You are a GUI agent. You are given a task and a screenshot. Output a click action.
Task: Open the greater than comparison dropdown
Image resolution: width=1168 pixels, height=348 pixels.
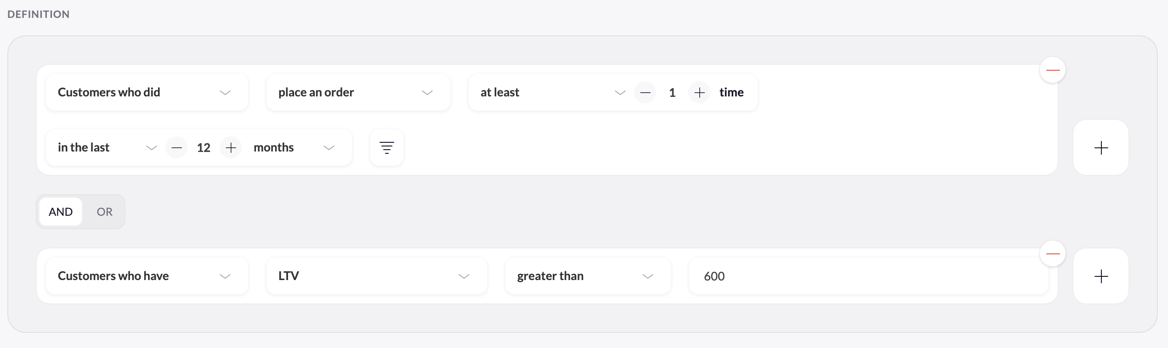[x=588, y=276]
